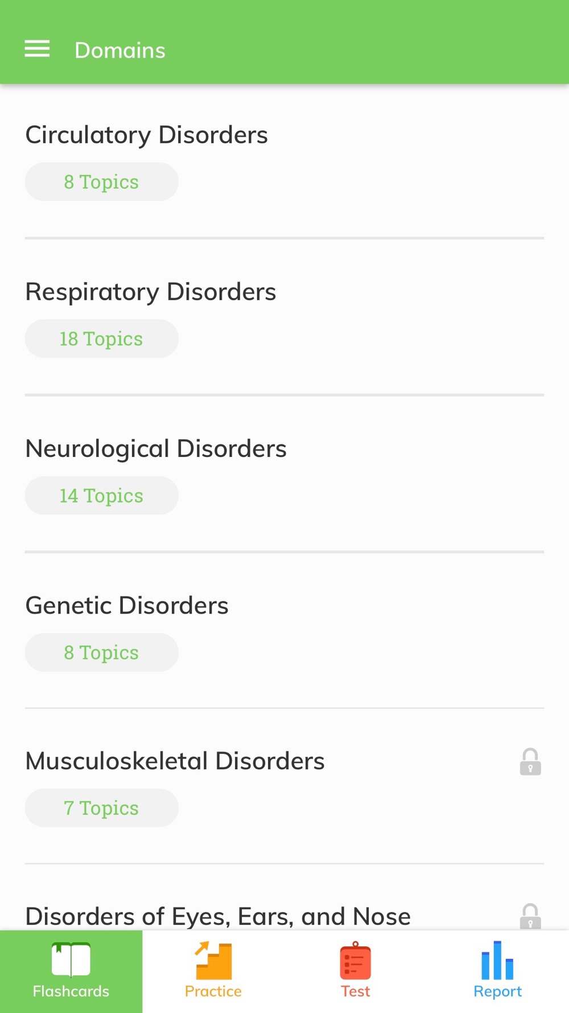Viewport: 569px width, 1013px height.
Task: Tap the Report bar chart icon
Action: click(x=497, y=961)
